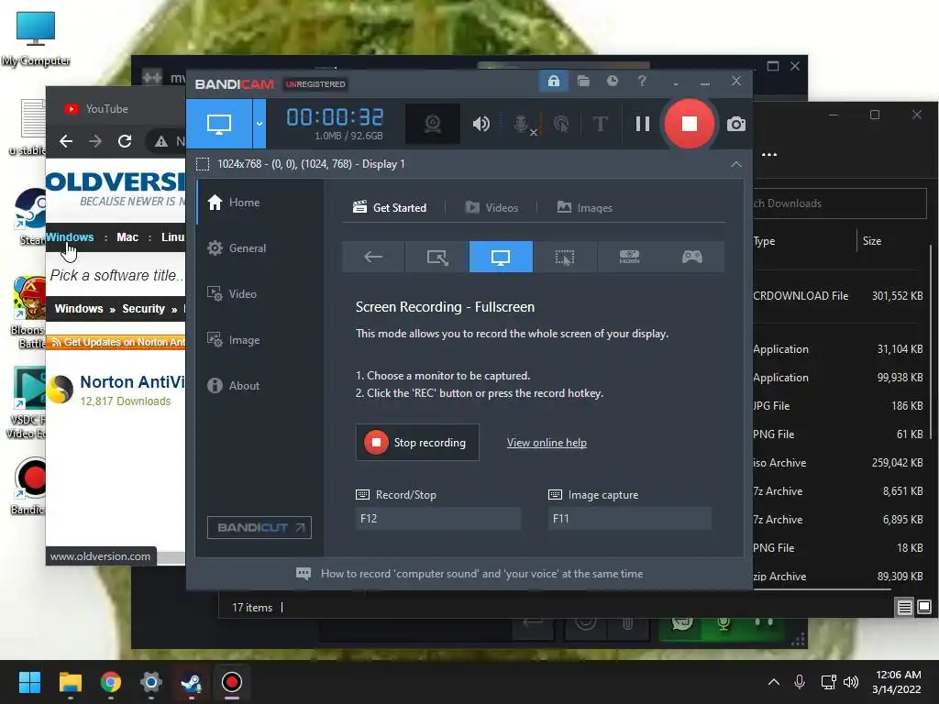Toggle the microphone in Bandicam toolbar
The image size is (939, 704).
point(522,124)
